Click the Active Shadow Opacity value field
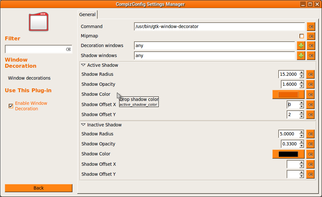The image size is (322, 197). click(x=290, y=84)
